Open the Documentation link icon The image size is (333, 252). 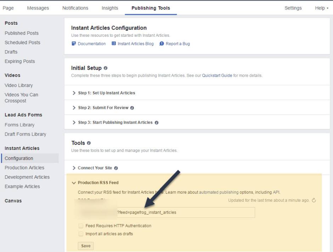[x=74, y=44]
